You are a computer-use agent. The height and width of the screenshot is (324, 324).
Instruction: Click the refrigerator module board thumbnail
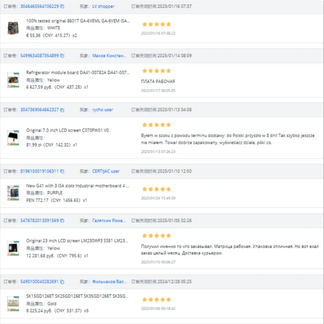pos(13,80)
